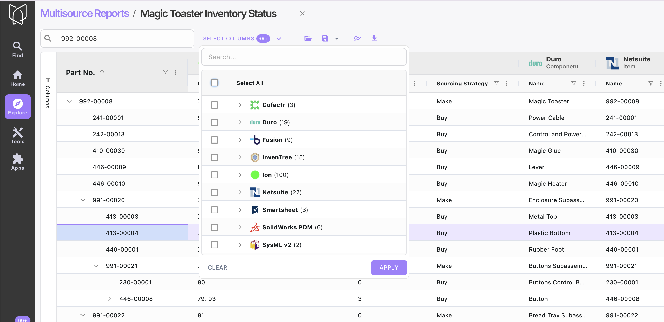Image resolution: width=664 pixels, height=322 pixels.
Task: Check the InvenTree checkbox
Action: pyautogui.click(x=214, y=157)
